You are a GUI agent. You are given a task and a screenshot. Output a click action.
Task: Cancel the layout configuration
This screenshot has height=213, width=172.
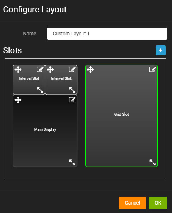click(x=133, y=203)
